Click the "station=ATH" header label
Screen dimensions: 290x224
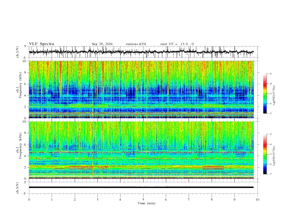(x=136, y=44)
